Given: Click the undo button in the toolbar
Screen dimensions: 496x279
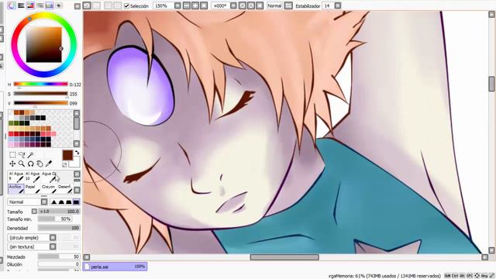Looking at the screenshot, I should pyautogui.click(x=87, y=5).
